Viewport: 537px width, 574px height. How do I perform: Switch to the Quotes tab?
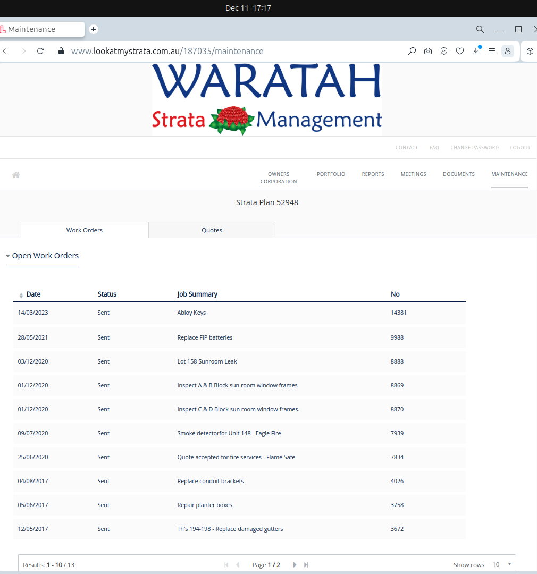[212, 230]
